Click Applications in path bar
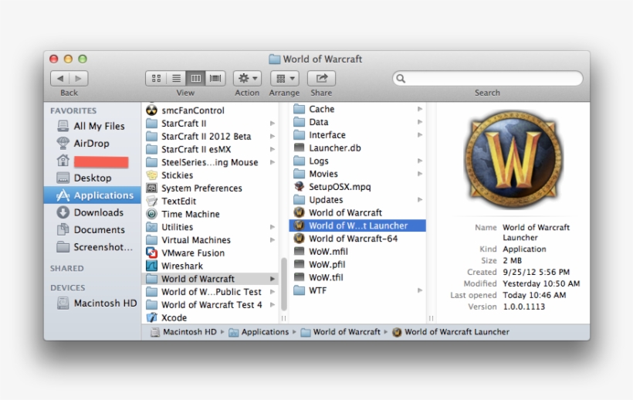 click(259, 332)
